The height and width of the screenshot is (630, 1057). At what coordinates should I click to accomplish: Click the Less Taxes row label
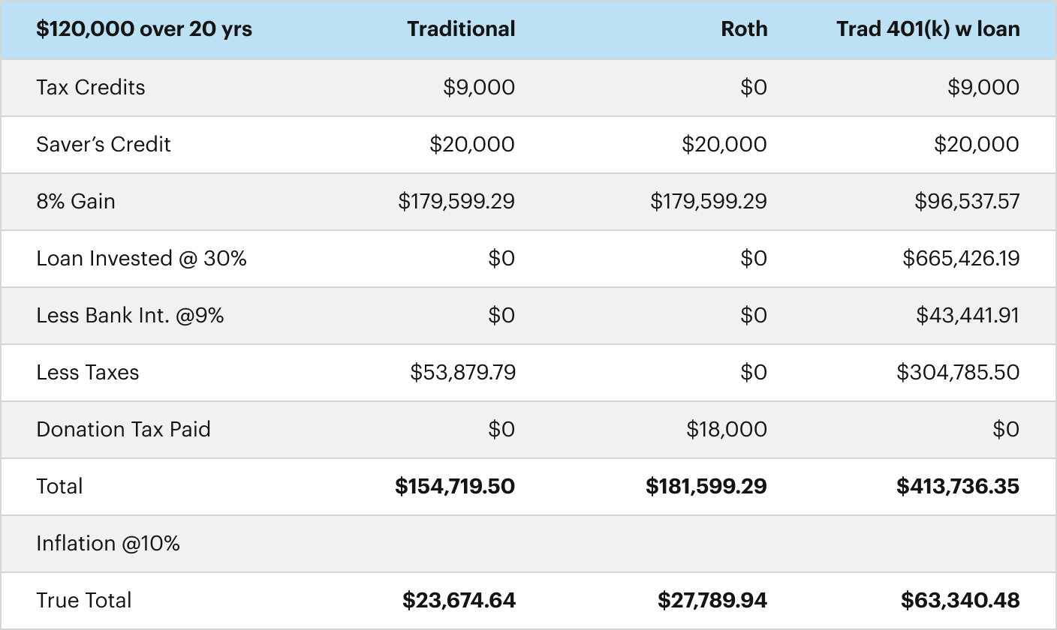coord(88,372)
